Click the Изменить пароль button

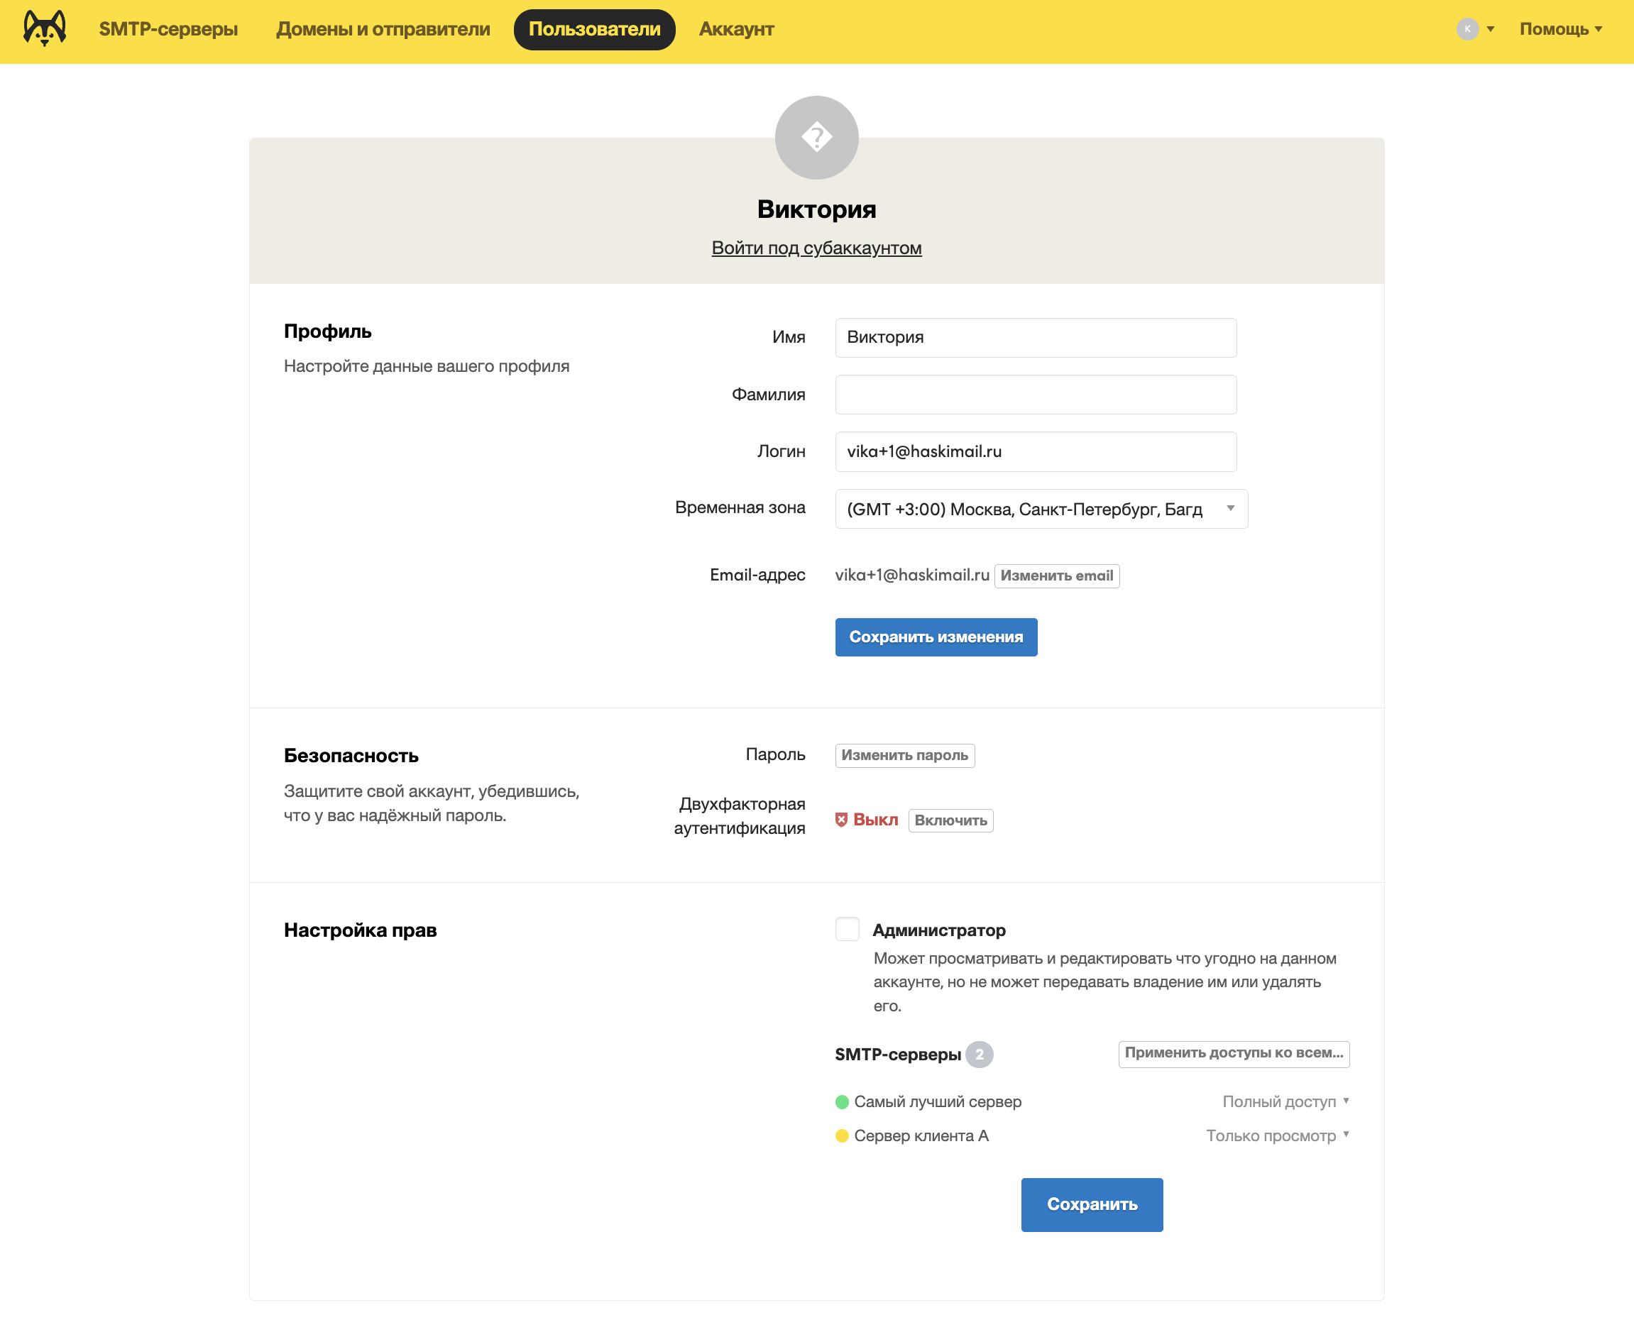click(905, 755)
